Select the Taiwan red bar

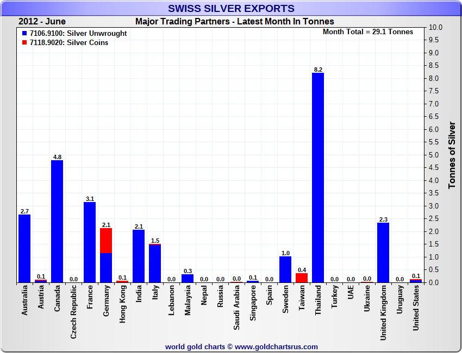click(302, 278)
